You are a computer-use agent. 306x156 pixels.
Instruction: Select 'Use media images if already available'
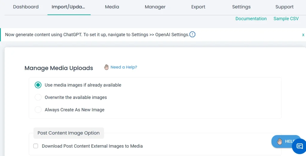[38, 85]
